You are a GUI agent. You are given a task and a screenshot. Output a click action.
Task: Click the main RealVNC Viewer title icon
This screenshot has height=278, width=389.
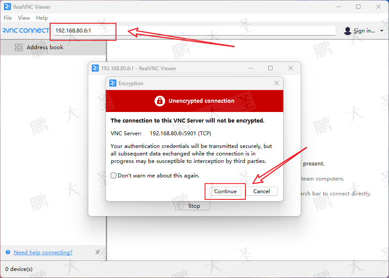7,7
